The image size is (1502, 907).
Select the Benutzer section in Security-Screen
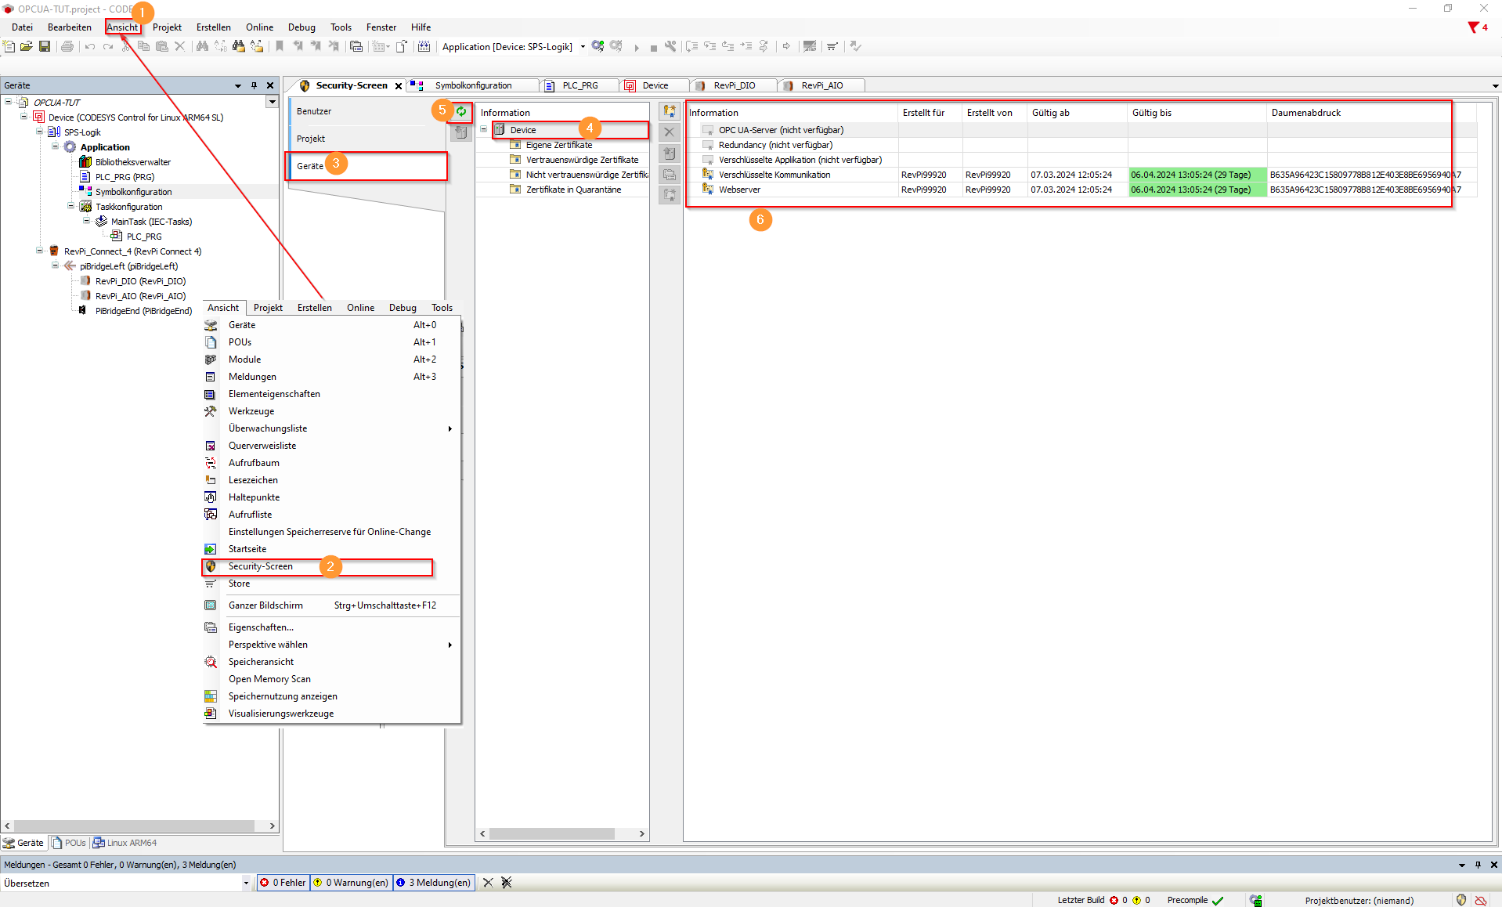coord(314,111)
